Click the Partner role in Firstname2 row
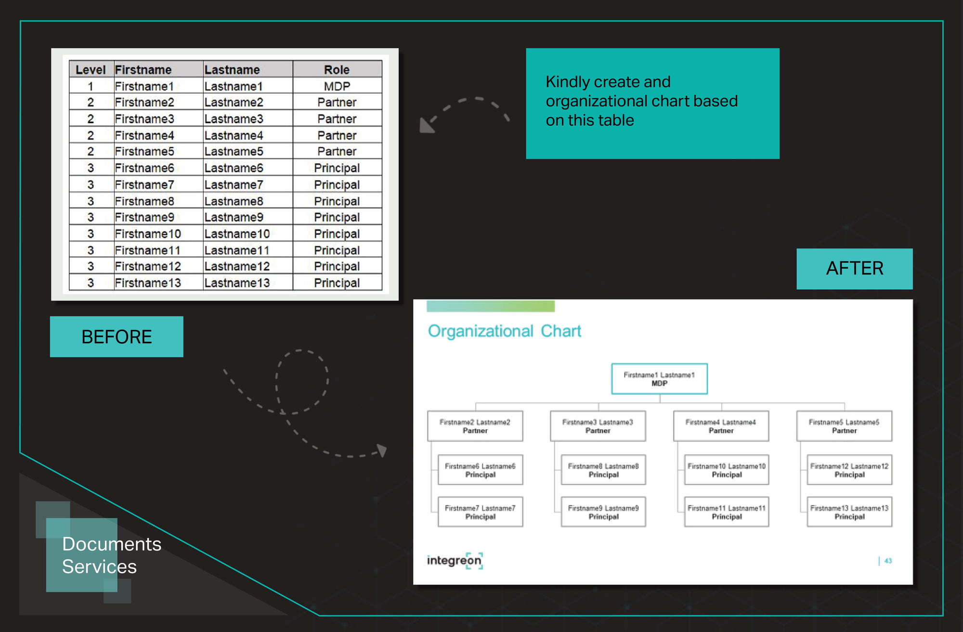 click(337, 102)
